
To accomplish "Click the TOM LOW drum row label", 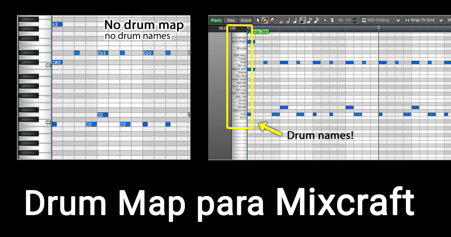I will tap(241, 97).
